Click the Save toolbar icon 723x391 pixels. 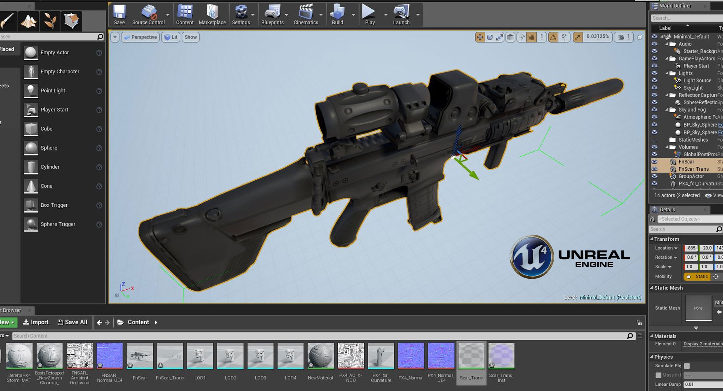(119, 15)
